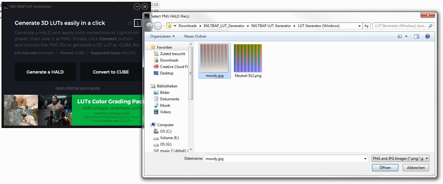
Task: Expand the chevron before LUT Generator (Windows) breadcrumb
Action: tap(294, 26)
